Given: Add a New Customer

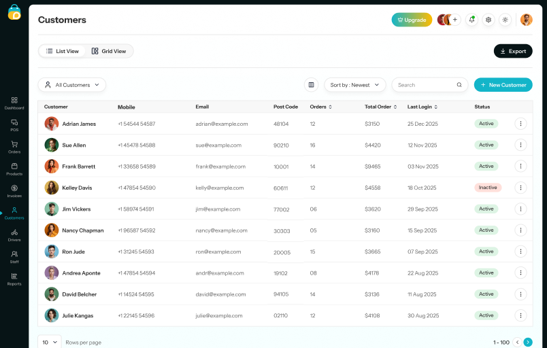Looking at the screenshot, I should click(x=503, y=85).
